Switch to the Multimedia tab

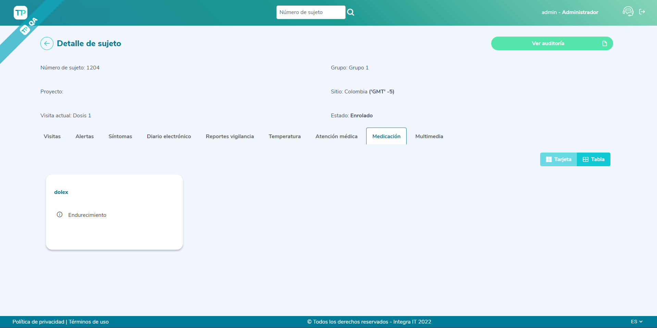[x=429, y=136]
